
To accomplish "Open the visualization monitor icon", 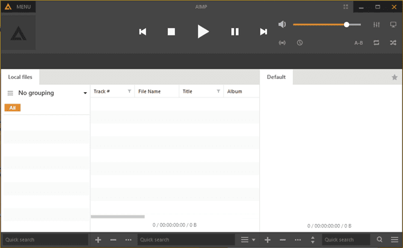I will click(393, 25).
